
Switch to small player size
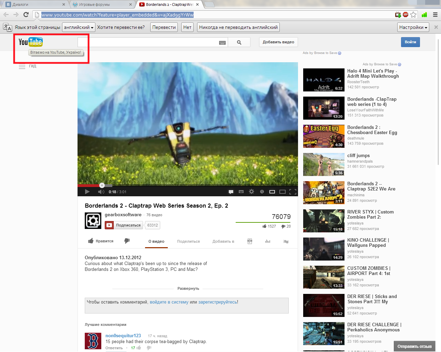pos(272,192)
